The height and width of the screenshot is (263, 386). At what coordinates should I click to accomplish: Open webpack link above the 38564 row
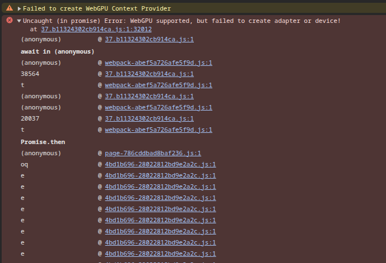tap(159, 63)
